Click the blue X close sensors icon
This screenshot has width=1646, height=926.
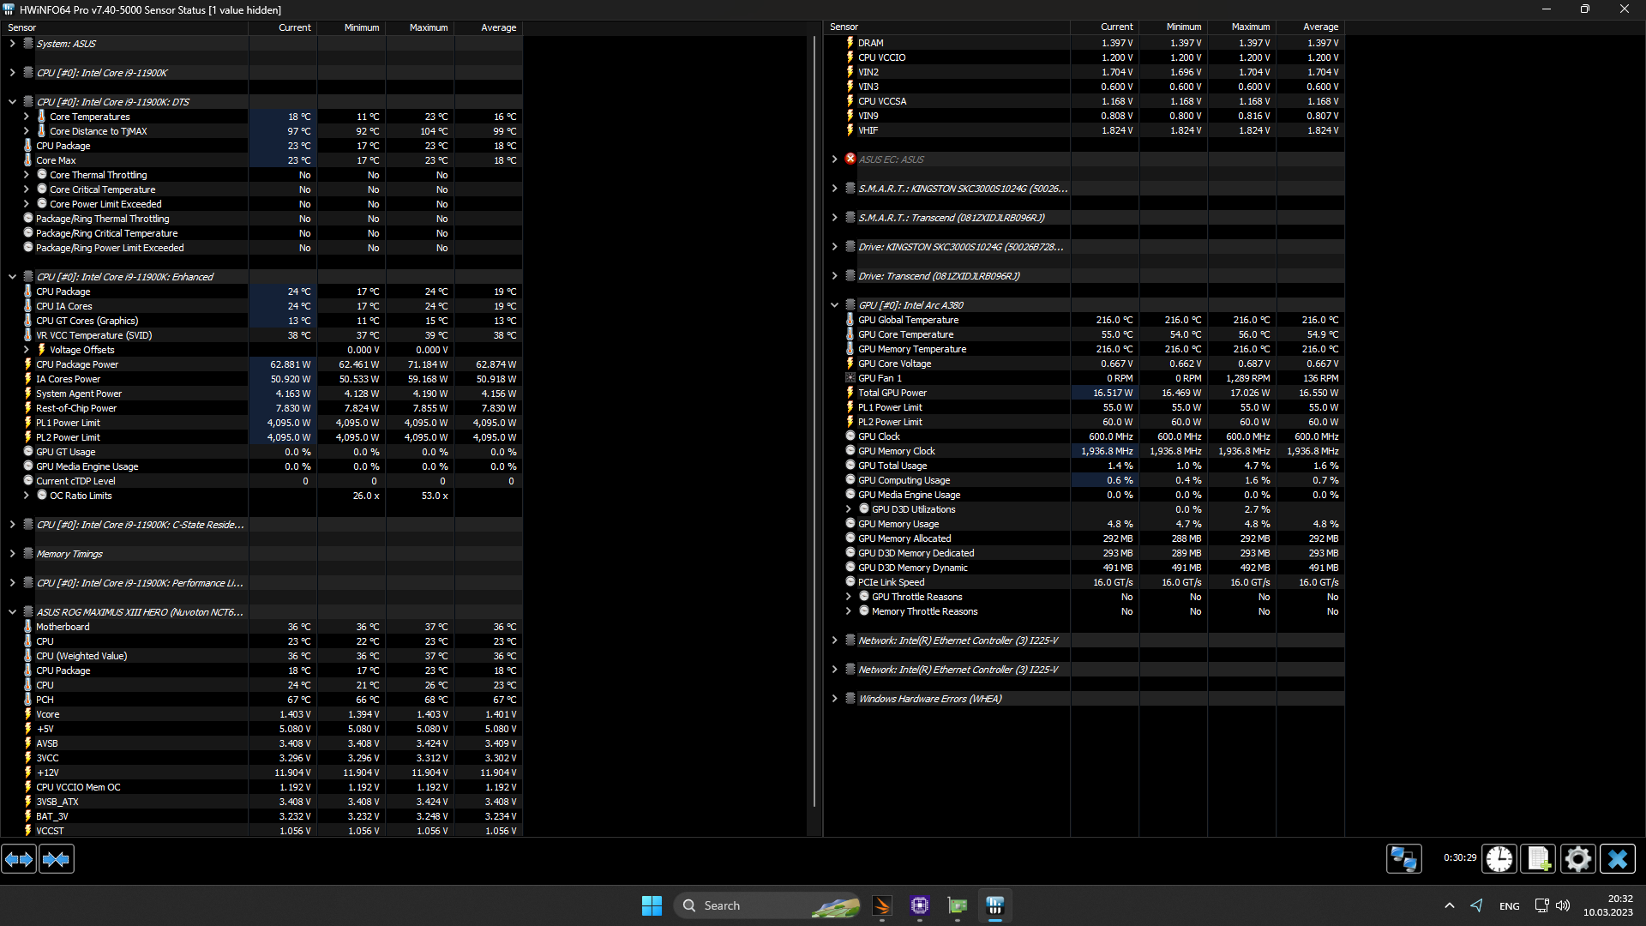pos(1618,859)
